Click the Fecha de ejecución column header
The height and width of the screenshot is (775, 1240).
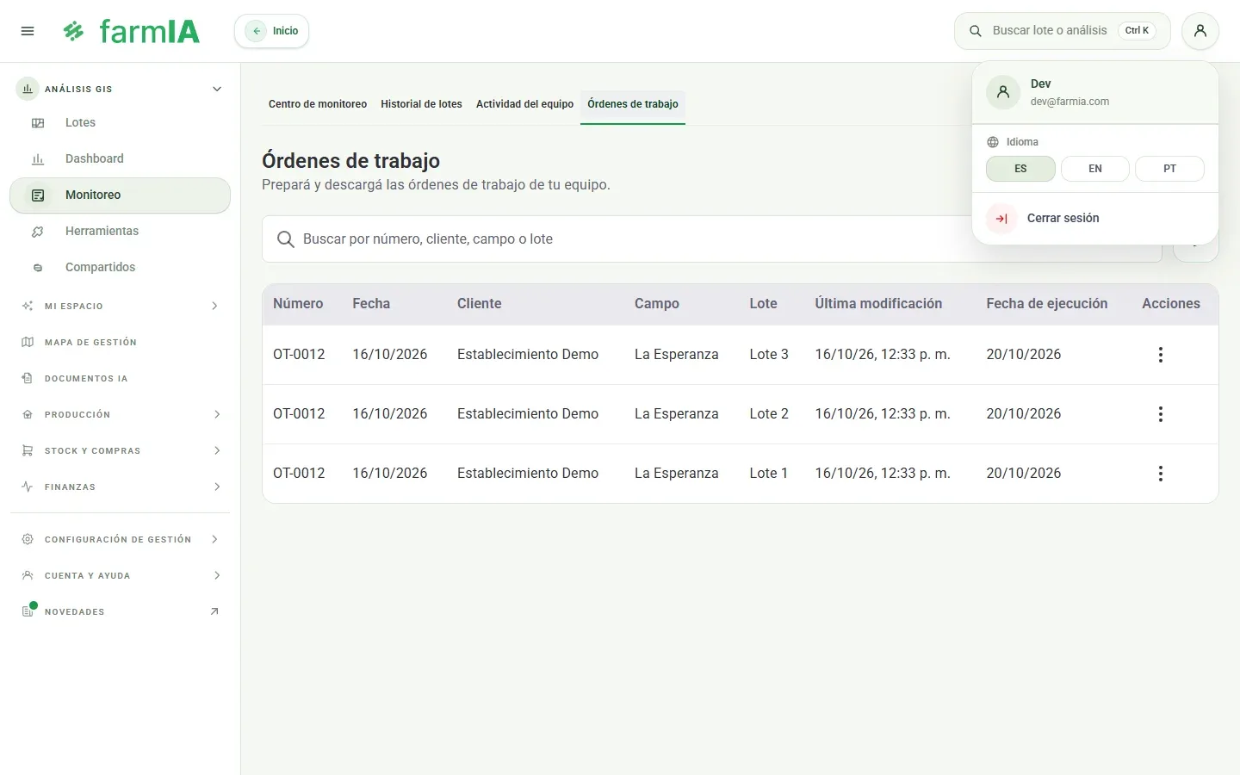click(1047, 304)
